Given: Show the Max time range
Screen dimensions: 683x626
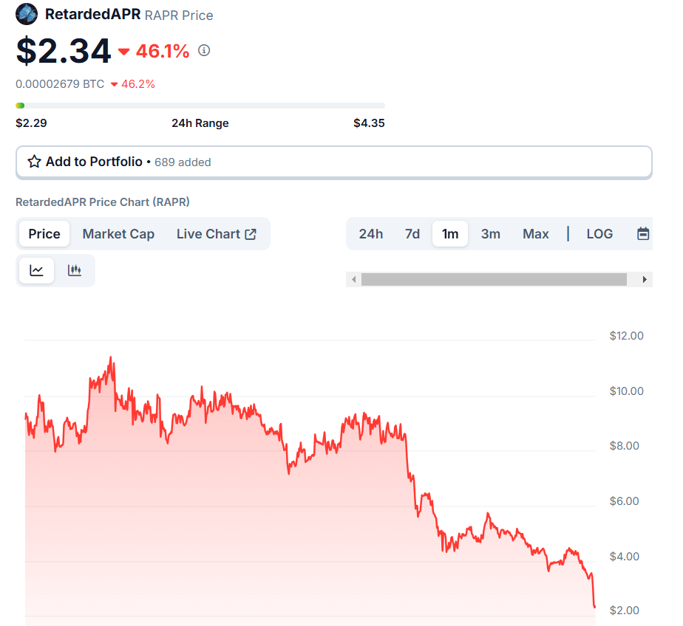Looking at the screenshot, I should [536, 234].
